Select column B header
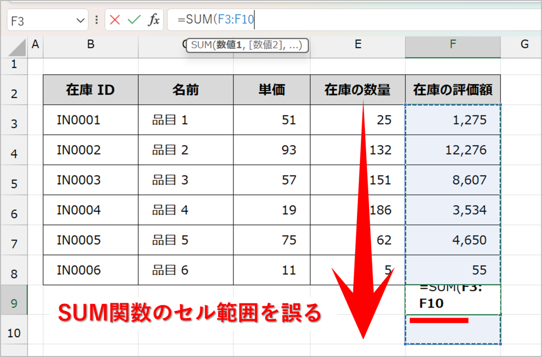The image size is (542, 357). tap(90, 44)
